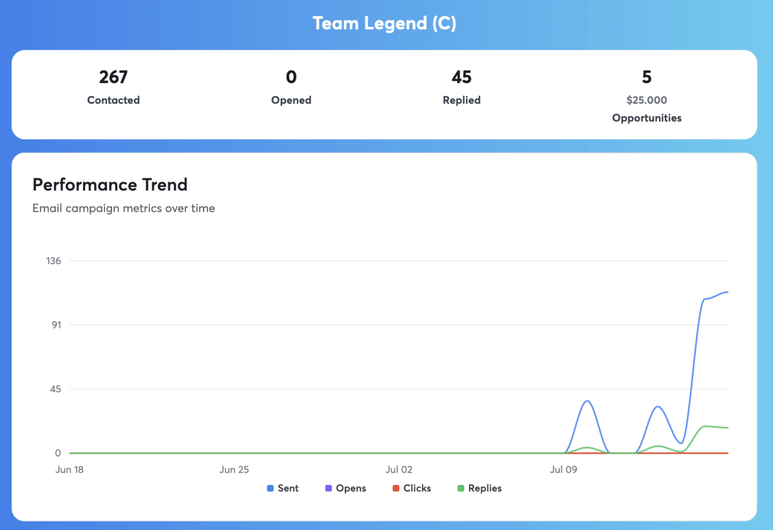
Task: Click the $25.000 opportunity value
Action: (647, 100)
